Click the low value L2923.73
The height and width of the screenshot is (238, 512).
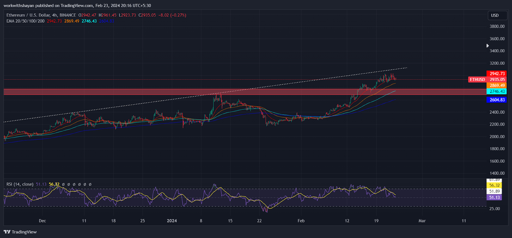coord(127,15)
